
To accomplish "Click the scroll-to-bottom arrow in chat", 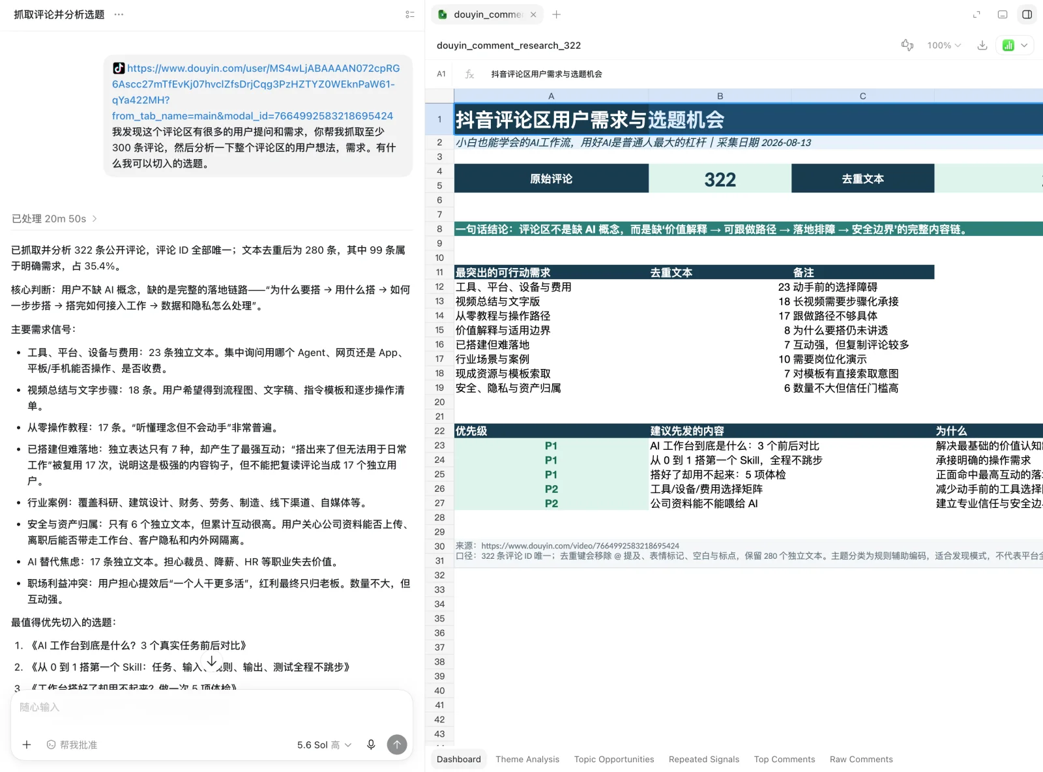I will 212,661.
